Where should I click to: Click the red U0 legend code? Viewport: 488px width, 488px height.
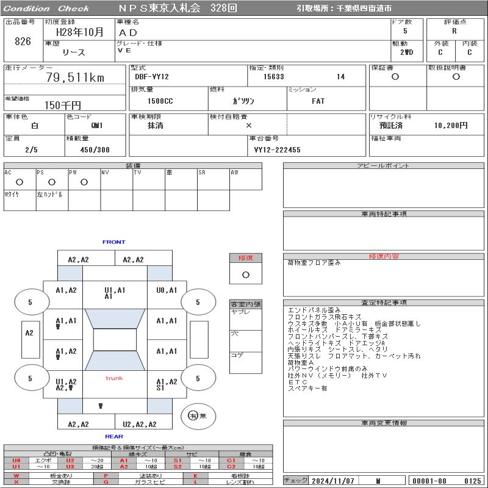pyautogui.click(x=16, y=460)
